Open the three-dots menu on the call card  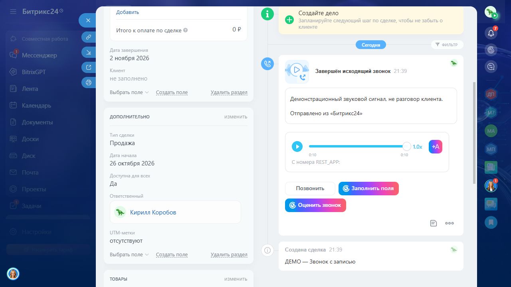[x=450, y=223]
